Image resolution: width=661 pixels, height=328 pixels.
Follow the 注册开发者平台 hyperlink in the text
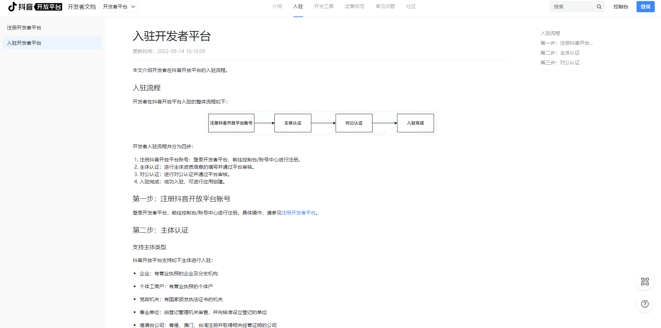tap(299, 213)
